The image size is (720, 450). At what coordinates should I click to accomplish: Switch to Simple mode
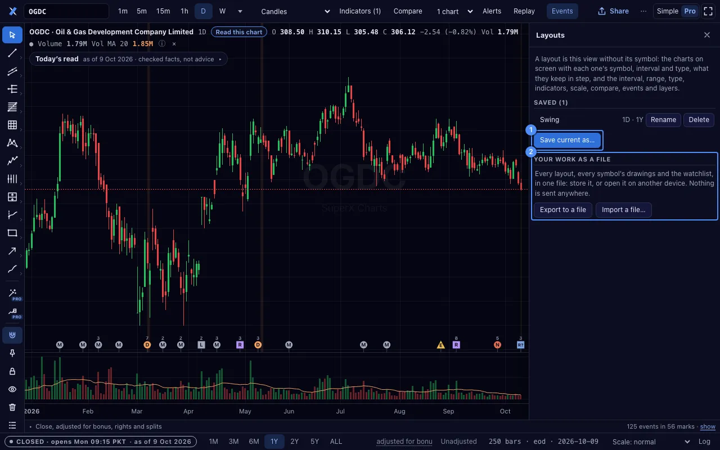click(668, 11)
